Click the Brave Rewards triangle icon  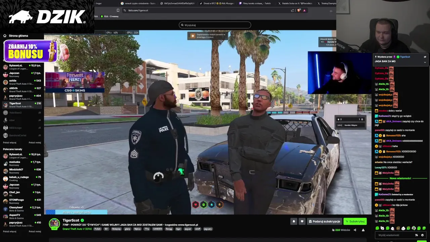[x=304, y=10]
